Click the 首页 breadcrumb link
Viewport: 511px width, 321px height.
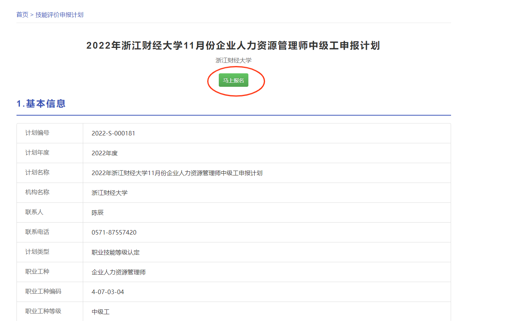tap(22, 15)
